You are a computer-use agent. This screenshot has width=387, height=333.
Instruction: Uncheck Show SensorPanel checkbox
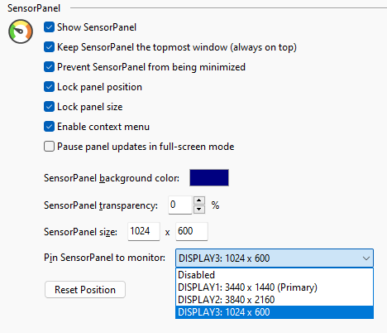(49, 27)
